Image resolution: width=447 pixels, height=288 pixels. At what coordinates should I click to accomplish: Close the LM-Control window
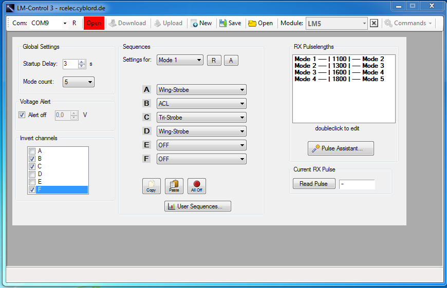[432, 6]
